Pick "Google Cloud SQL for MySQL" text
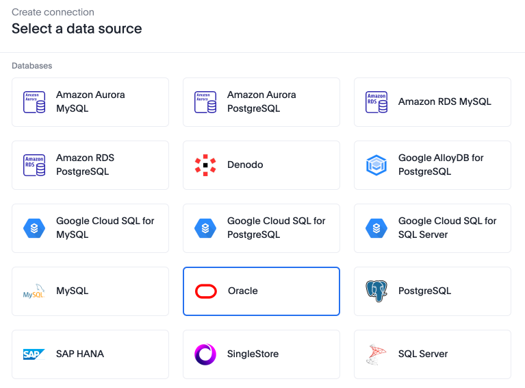The width and height of the screenshot is (525, 388). click(x=105, y=228)
